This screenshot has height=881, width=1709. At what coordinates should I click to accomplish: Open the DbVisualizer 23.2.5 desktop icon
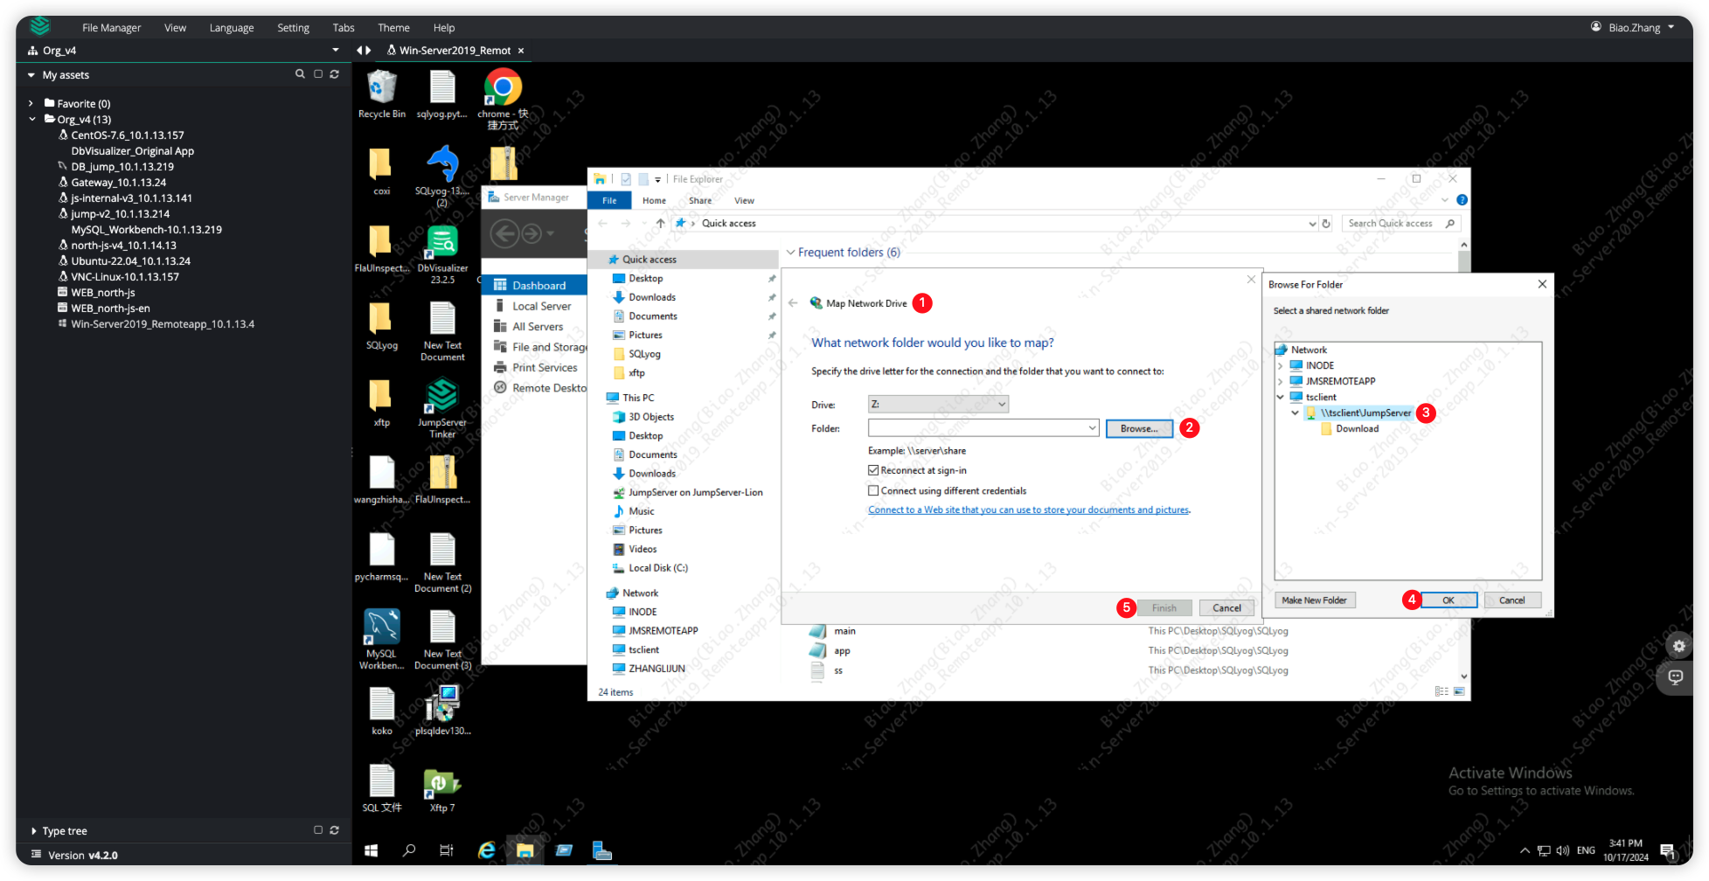click(442, 253)
